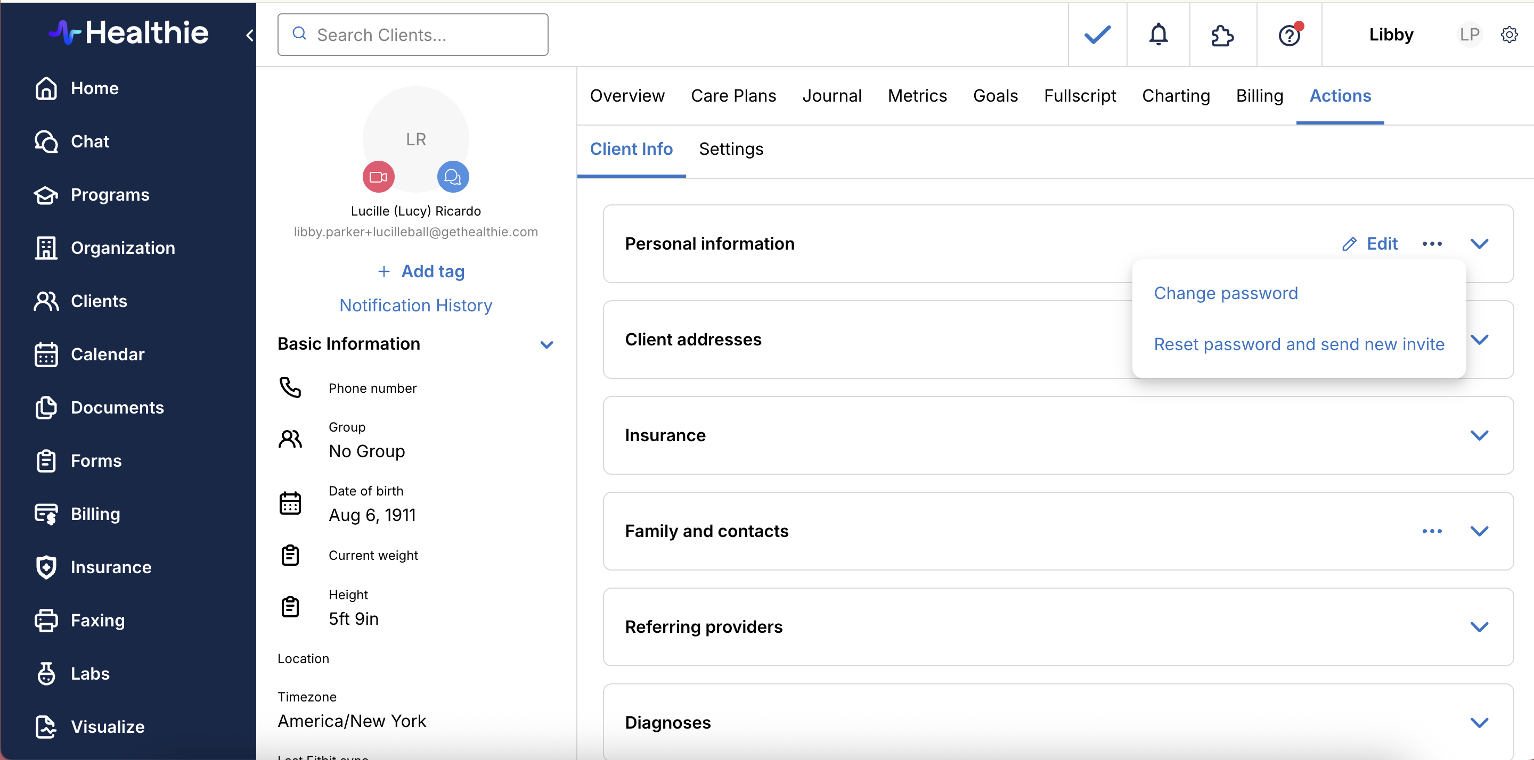This screenshot has height=760, width=1534.
Task: Open Family and contacts three-dot menu
Action: (1431, 531)
